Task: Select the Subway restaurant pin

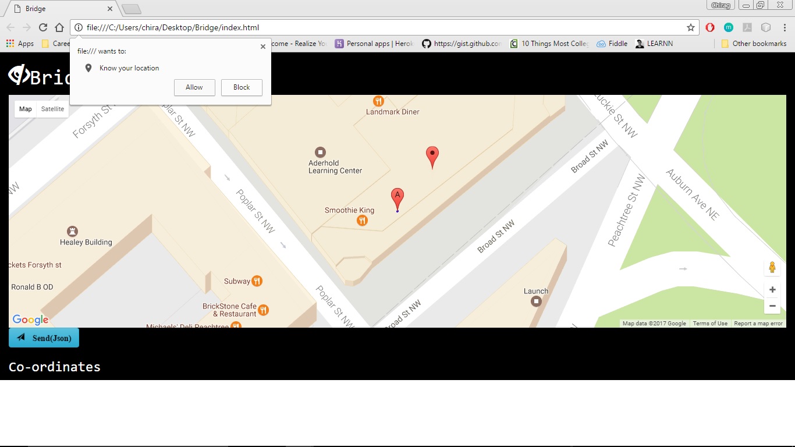Action: [257, 281]
